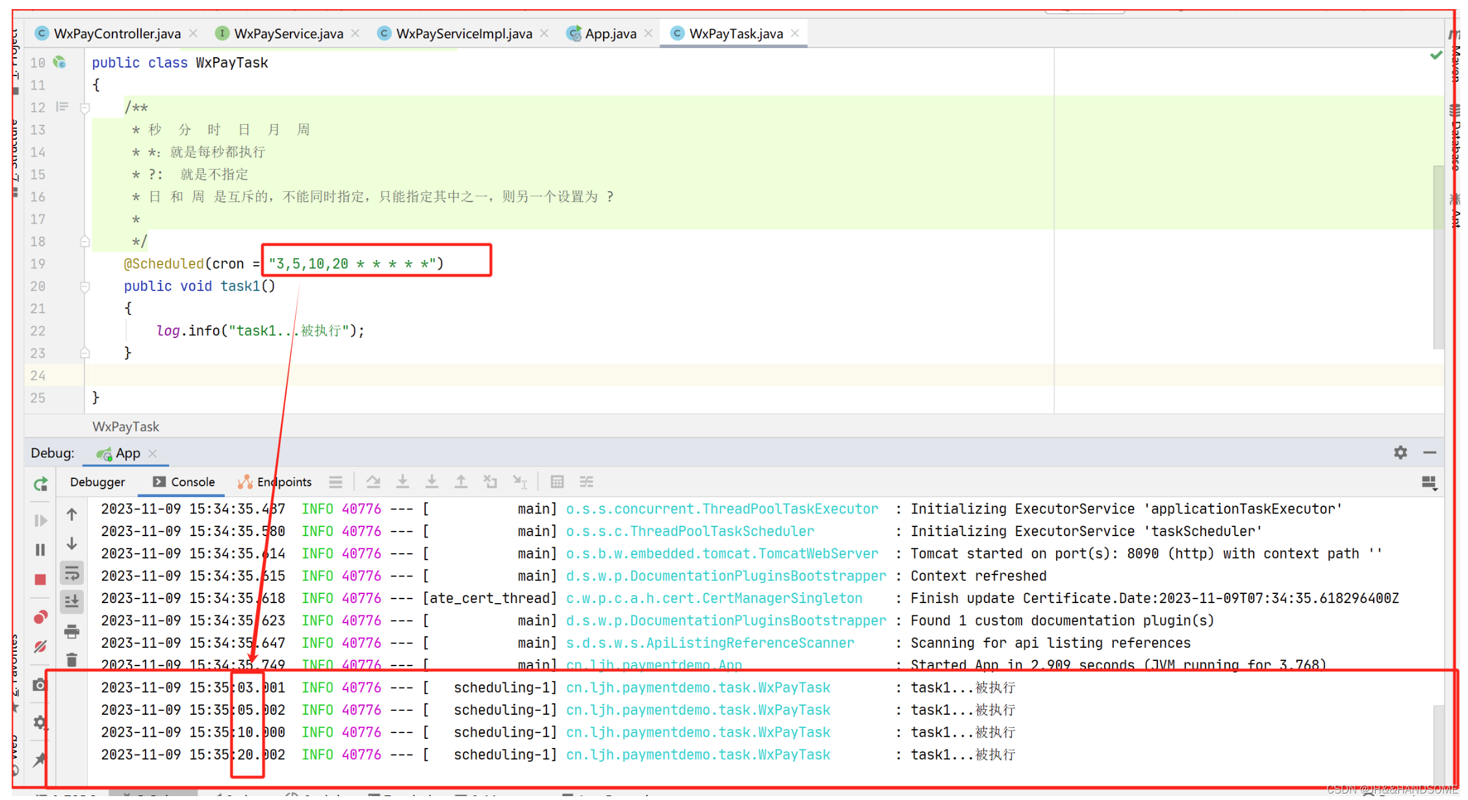The height and width of the screenshot is (800, 1468).
Task: Collapse the task1 method fold marker
Action: point(84,287)
